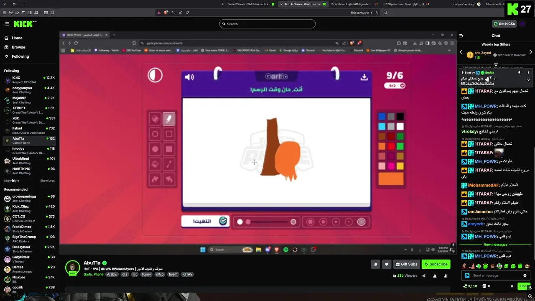The image size is (535, 301).
Task: Expand the pinned BotRix message
Action: pos(528,80)
